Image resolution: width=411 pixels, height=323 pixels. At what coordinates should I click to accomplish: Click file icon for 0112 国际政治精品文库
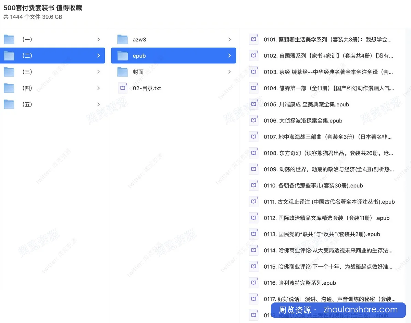pos(253,218)
